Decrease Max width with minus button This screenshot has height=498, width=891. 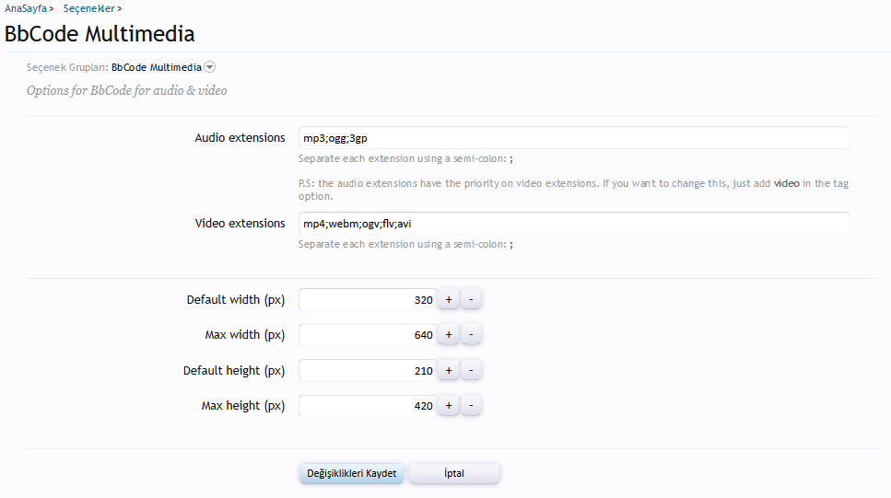click(x=471, y=335)
